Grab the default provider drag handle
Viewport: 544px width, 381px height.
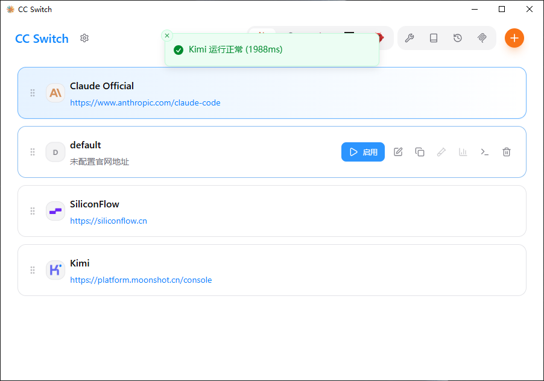tap(33, 152)
